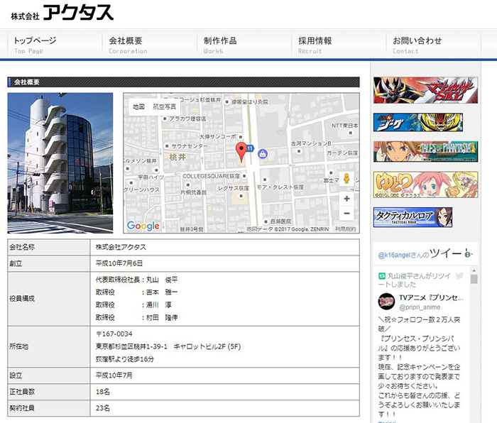Go to the 採用情報 Recruit page

coord(315,44)
